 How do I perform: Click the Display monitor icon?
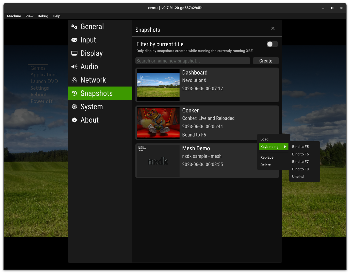point(74,53)
